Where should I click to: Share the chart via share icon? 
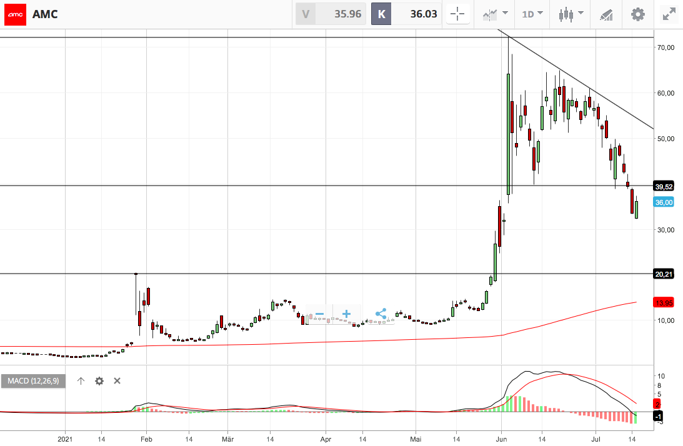click(381, 314)
